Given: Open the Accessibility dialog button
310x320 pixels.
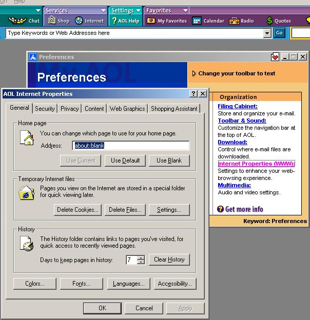Looking at the screenshot, I should click(175, 284).
